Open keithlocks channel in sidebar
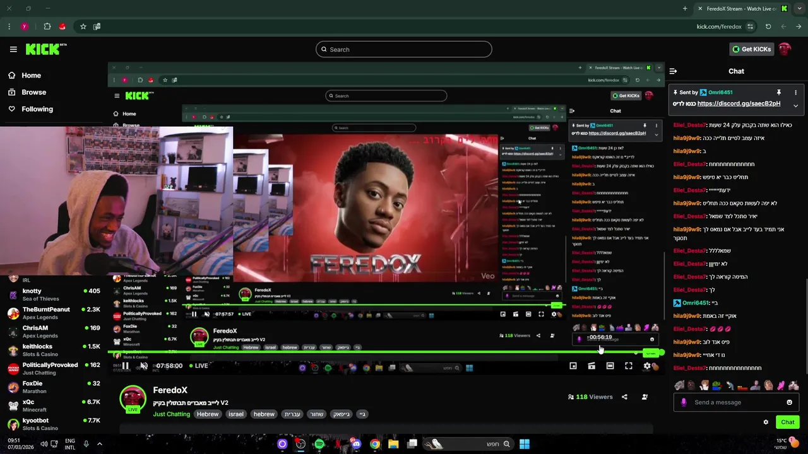 pos(54,350)
